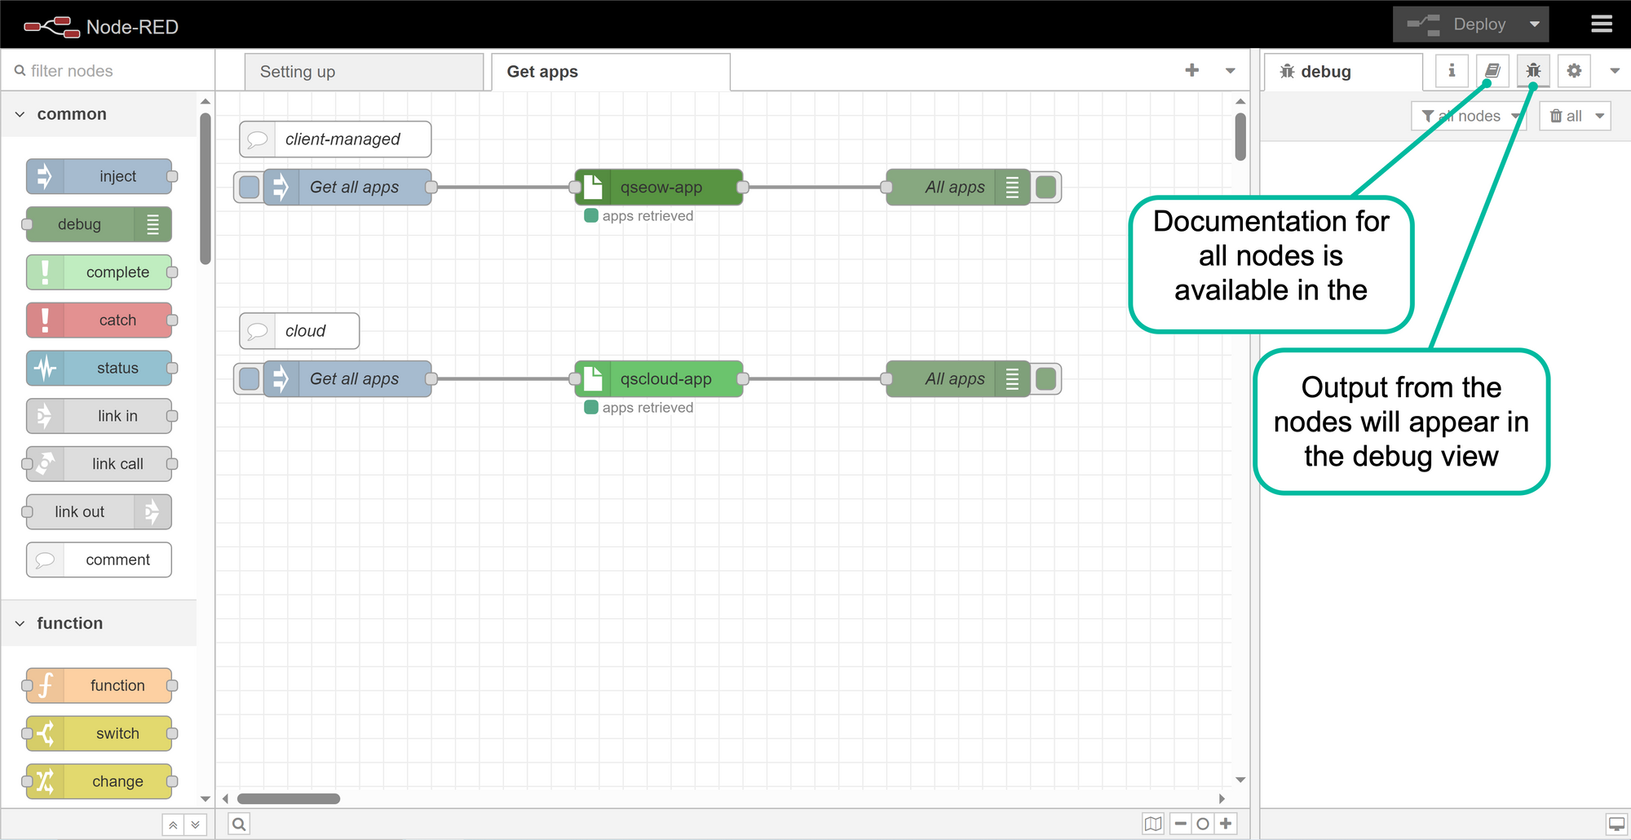Select the cloud Get all apps node label
Screen dimensions: 1631x840
tap(354, 379)
